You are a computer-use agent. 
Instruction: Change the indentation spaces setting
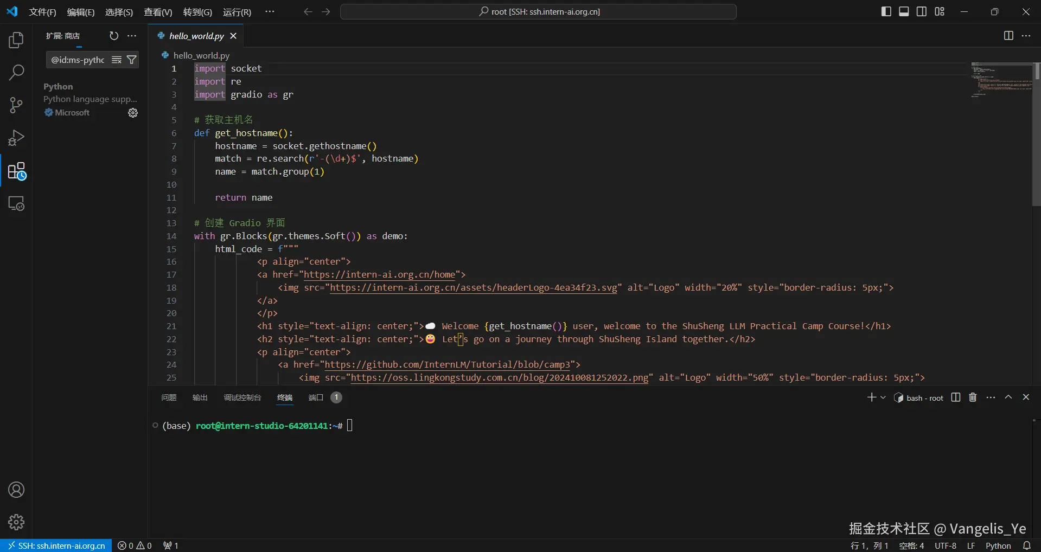(911, 545)
